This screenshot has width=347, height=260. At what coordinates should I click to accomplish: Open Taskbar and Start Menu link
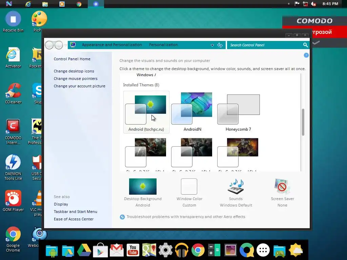click(76, 212)
